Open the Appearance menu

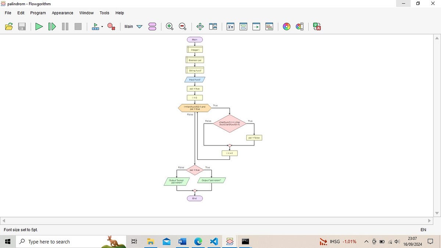click(62, 12)
